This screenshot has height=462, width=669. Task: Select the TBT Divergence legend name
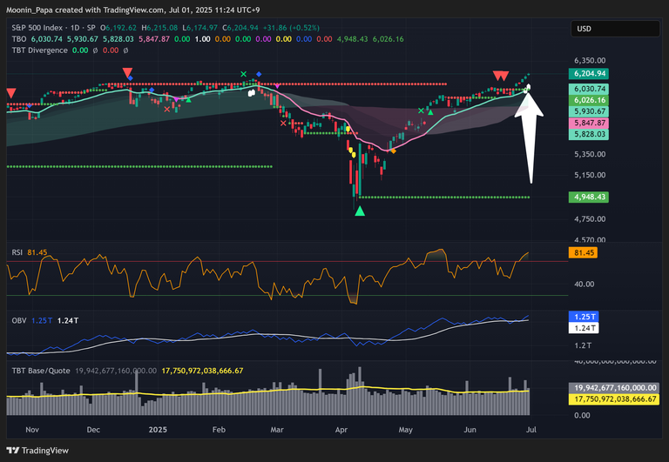[40, 50]
